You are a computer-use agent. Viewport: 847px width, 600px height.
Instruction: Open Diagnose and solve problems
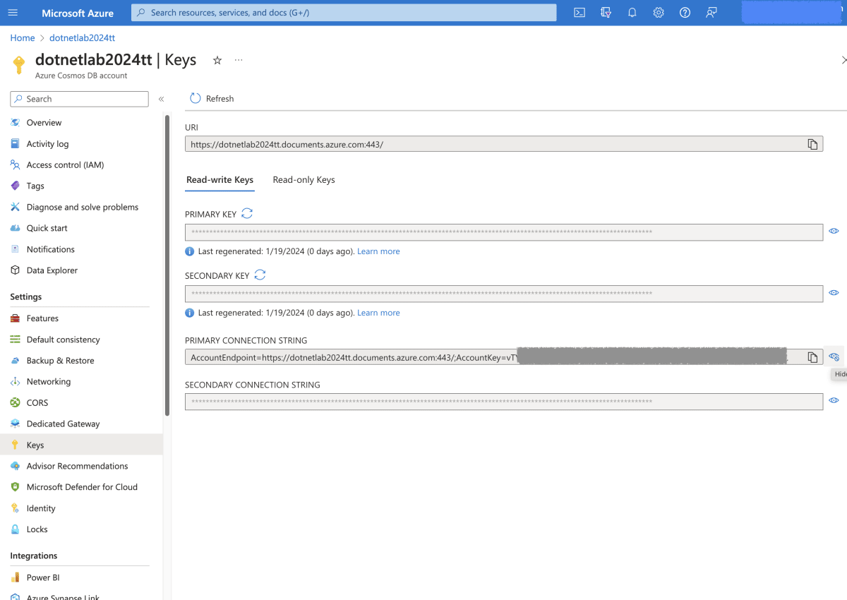(81, 208)
